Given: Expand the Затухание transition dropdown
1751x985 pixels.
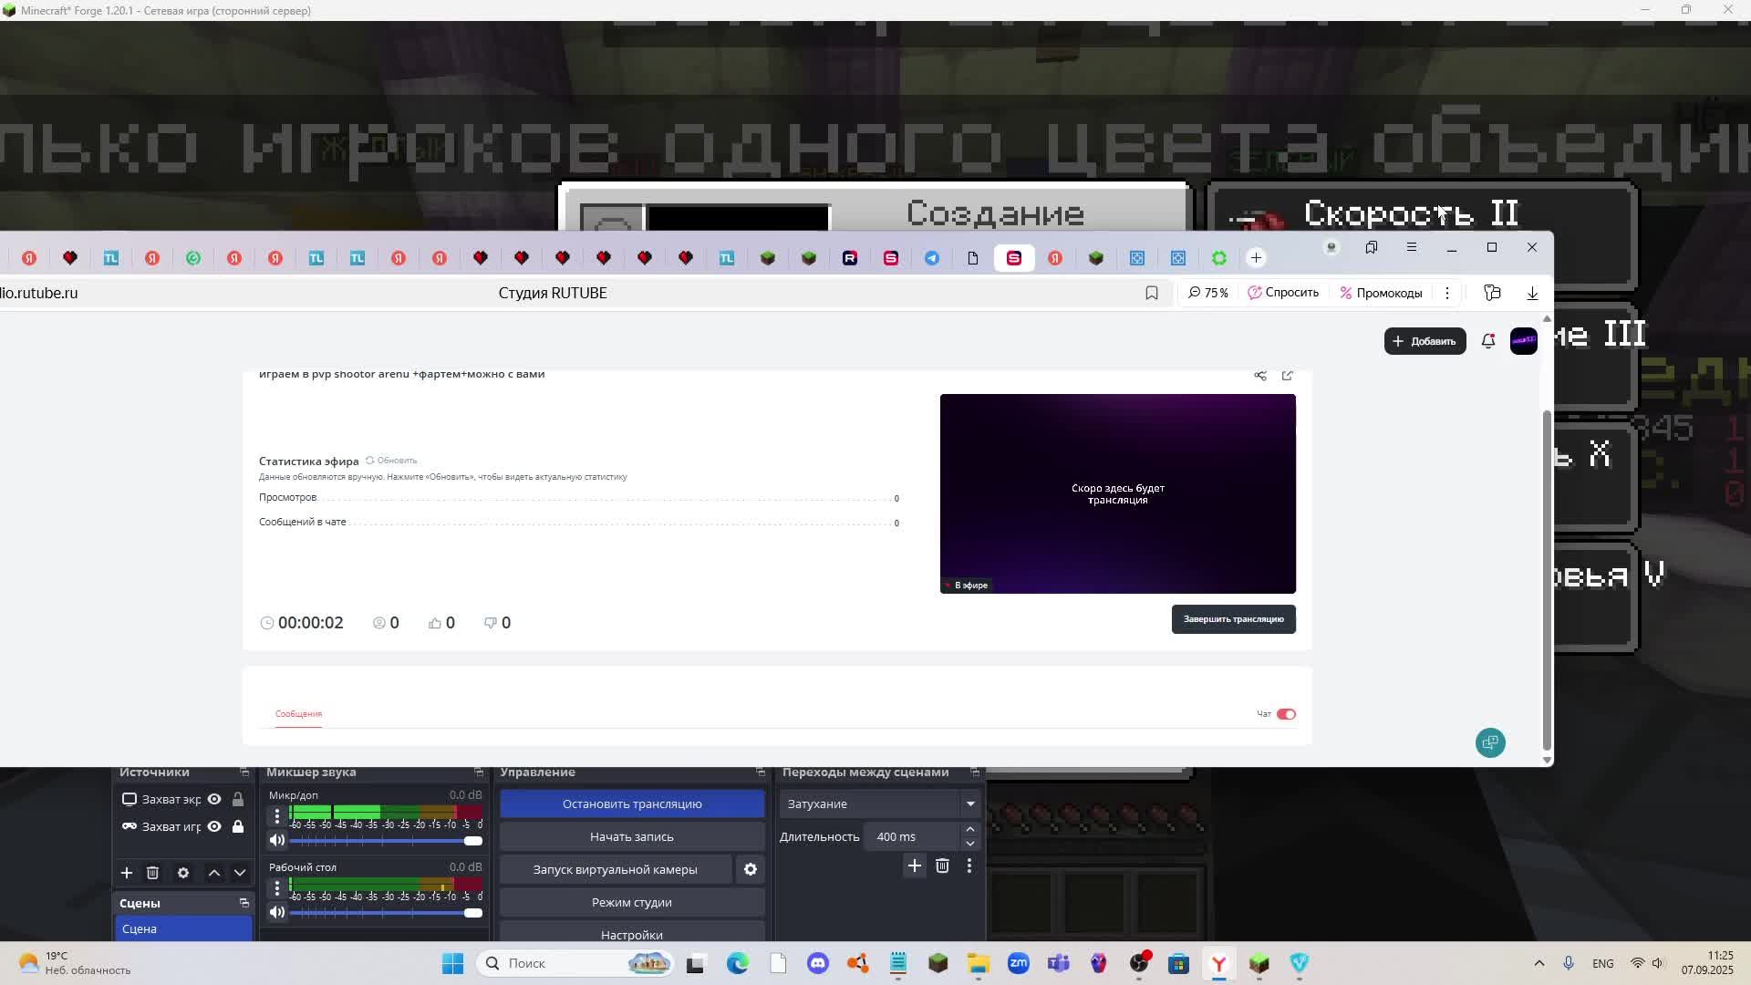Looking at the screenshot, I should [x=970, y=804].
